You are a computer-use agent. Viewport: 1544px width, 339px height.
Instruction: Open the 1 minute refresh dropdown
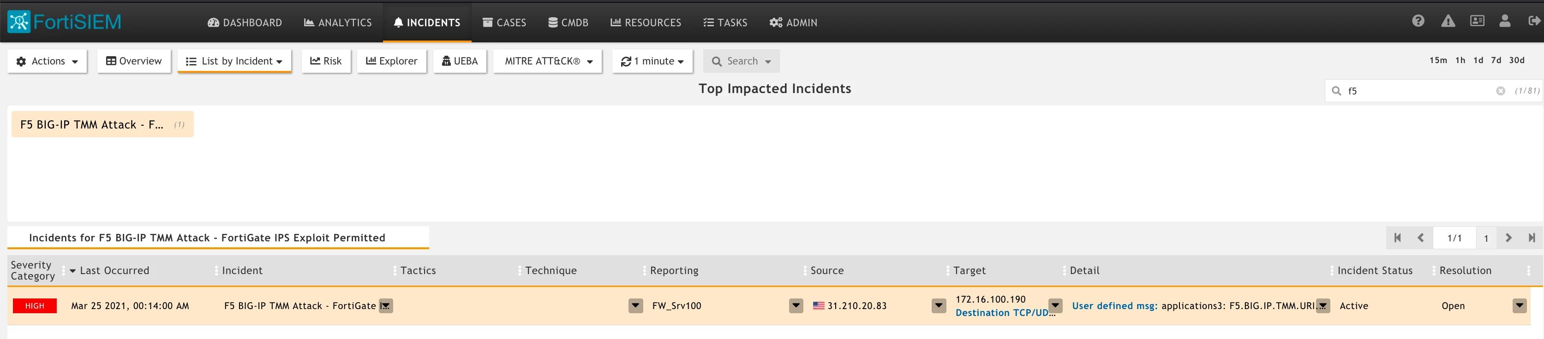coord(652,61)
